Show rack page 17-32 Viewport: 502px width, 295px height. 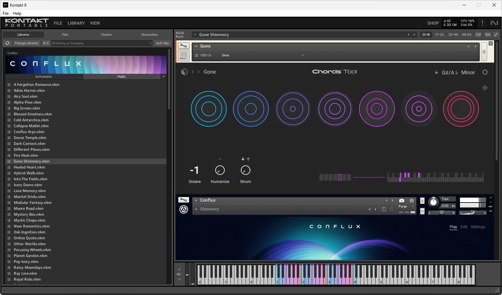pos(439,34)
